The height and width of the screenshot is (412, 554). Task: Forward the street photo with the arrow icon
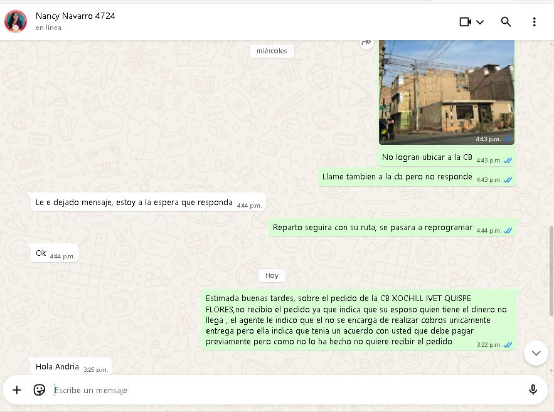pyautogui.click(x=366, y=43)
